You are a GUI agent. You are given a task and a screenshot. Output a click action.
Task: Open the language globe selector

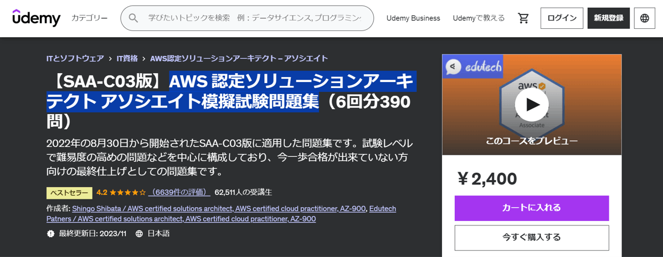[644, 18]
